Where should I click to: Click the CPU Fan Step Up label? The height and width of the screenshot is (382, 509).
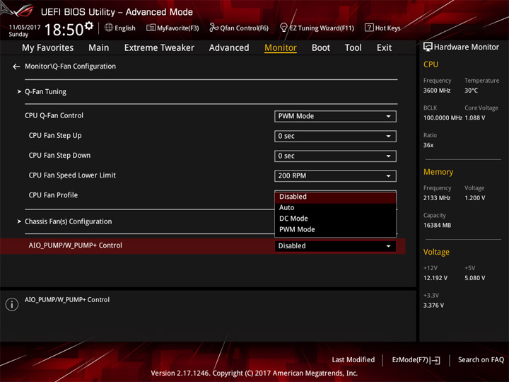tap(55, 136)
